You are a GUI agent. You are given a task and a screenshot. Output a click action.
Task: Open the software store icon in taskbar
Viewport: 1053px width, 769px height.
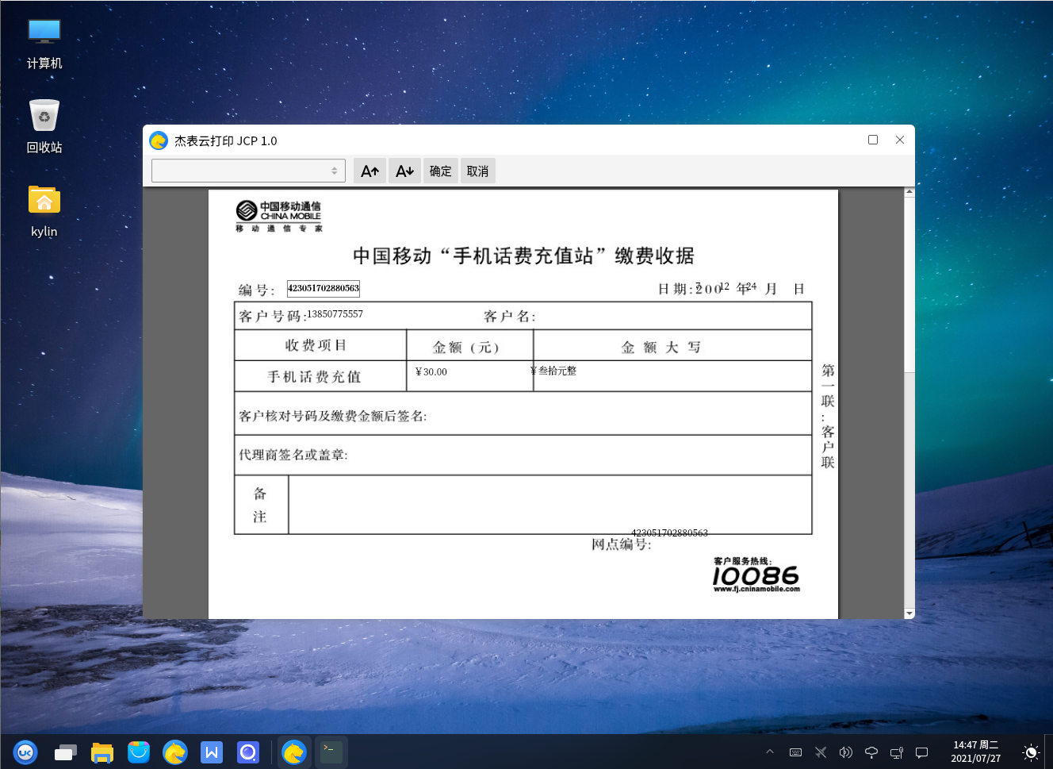coord(139,752)
